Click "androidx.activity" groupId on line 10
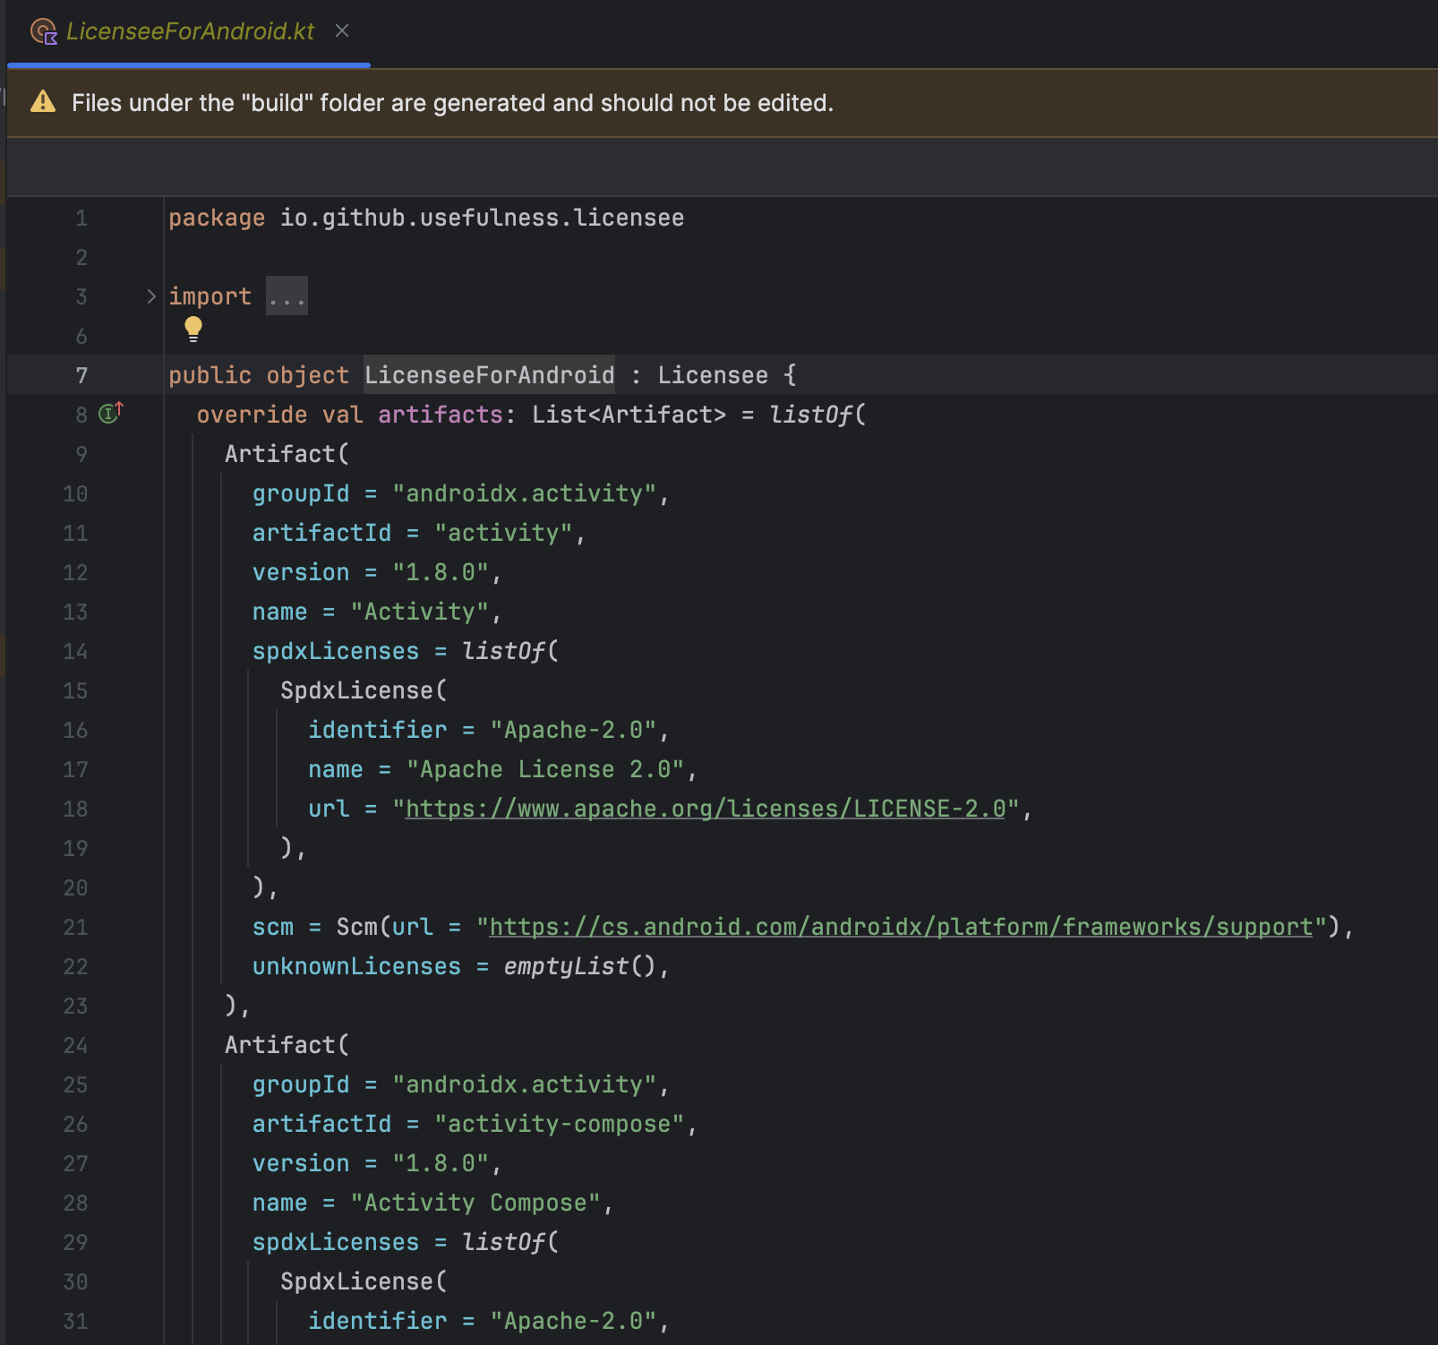 [524, 493]
